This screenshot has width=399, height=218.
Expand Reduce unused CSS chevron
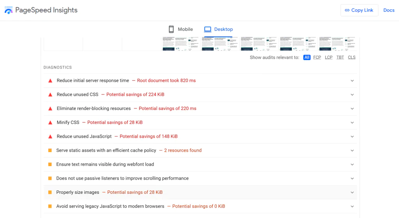point(352,95)
